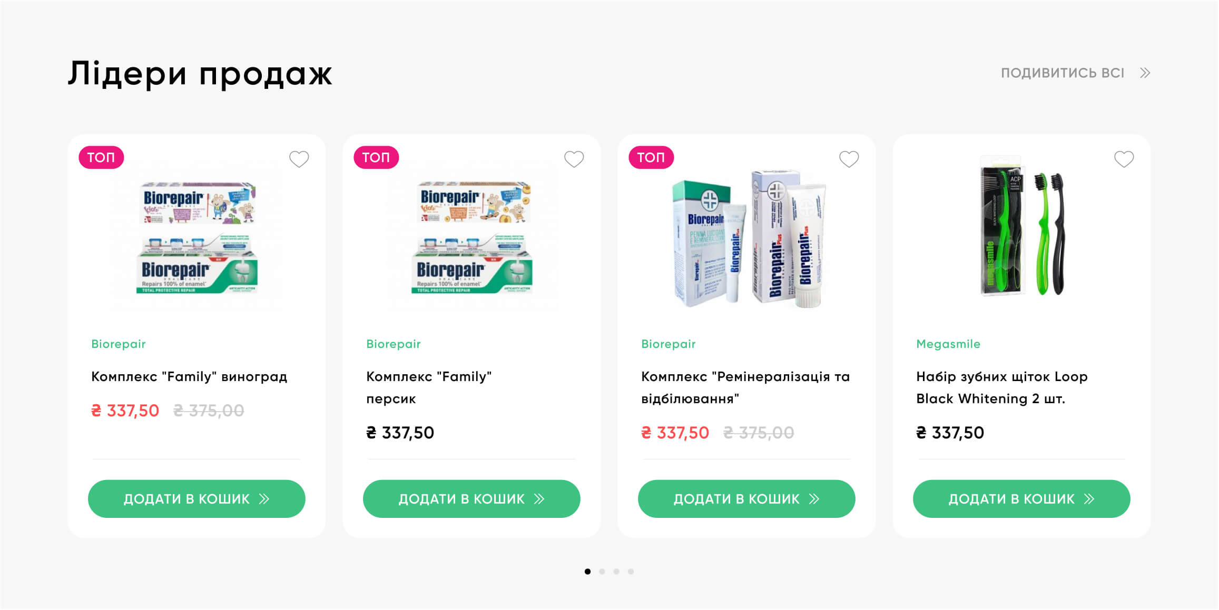Open Megasmile toothbrush product image
This screenshot has height=610, width=1219.
(x=1021, y=226)
